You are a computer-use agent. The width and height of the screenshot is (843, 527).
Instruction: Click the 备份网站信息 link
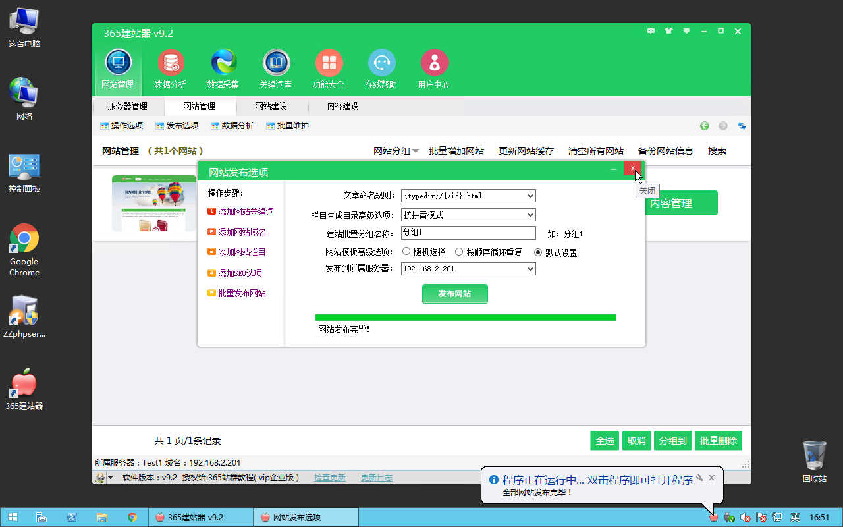pyautogui.click(x=666, y=151)
